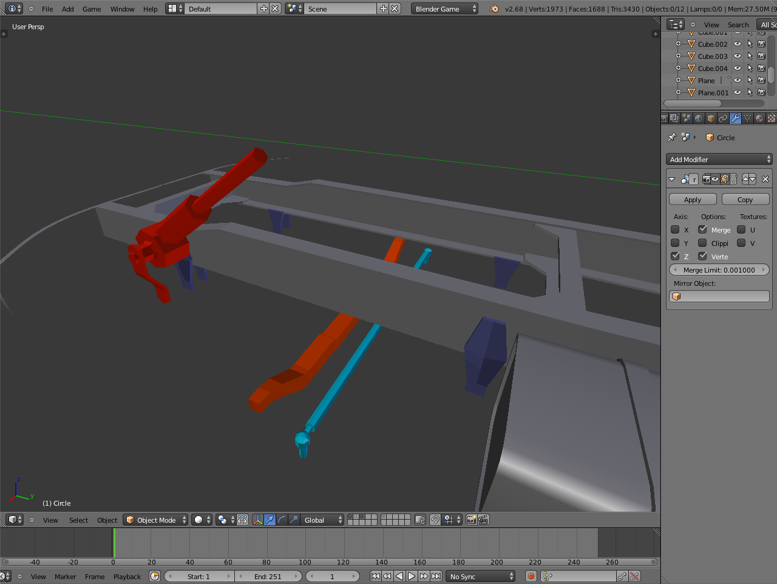Expand the Plane.001 outliner entry
The image size is (777, 584).
coord(678,92)
